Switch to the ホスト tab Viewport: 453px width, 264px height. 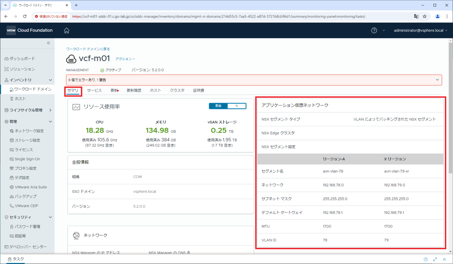click(x=155, y=91)
